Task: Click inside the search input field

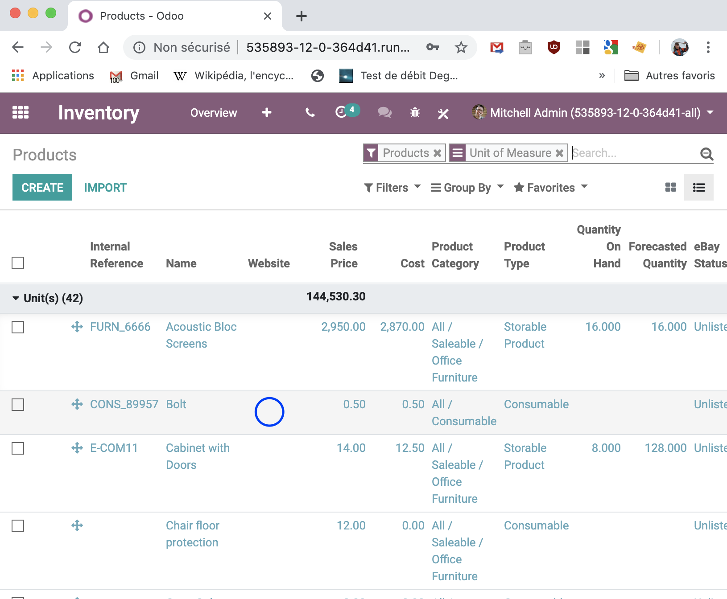Action: [624, 153]
